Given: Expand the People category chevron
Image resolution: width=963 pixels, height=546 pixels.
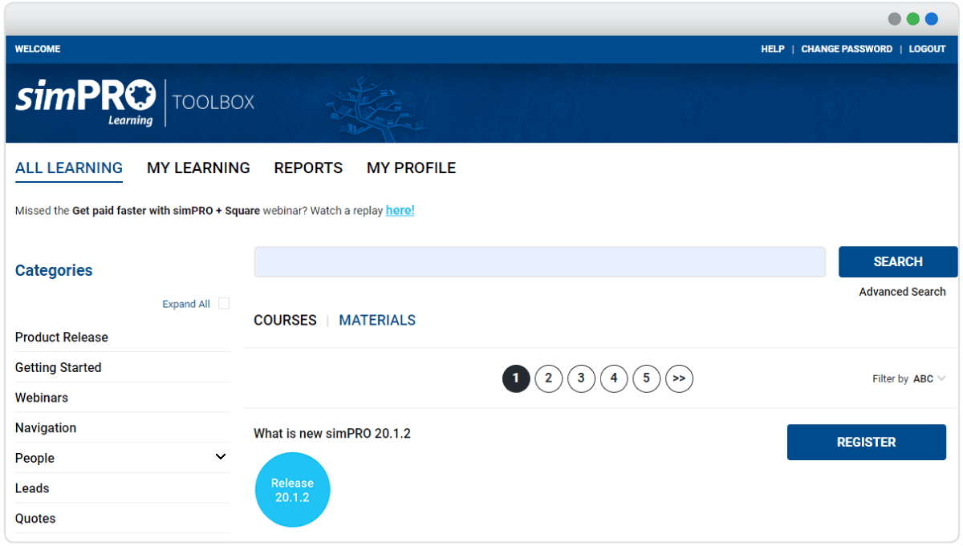Looking at the screenshot, I should [x=221, y=457].
